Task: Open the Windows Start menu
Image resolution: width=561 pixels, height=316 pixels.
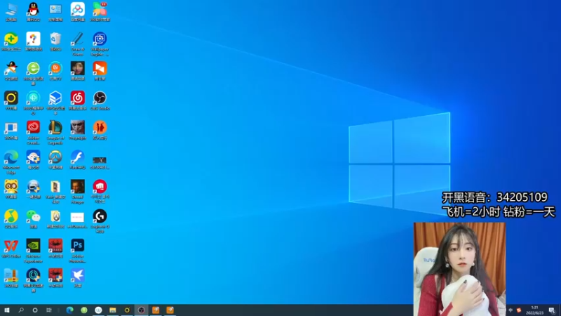Action: coord(7,310)
